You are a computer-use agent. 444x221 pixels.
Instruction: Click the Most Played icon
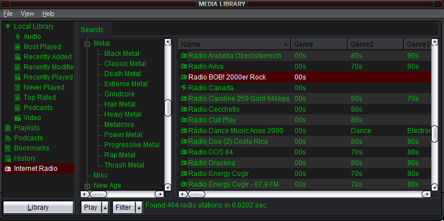pyautogui.click(x=17, y=47)
